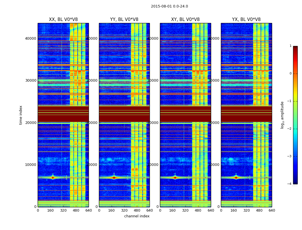Click the colorbar near value 1
Screen dimensions: 302x230
click(295, 47)
